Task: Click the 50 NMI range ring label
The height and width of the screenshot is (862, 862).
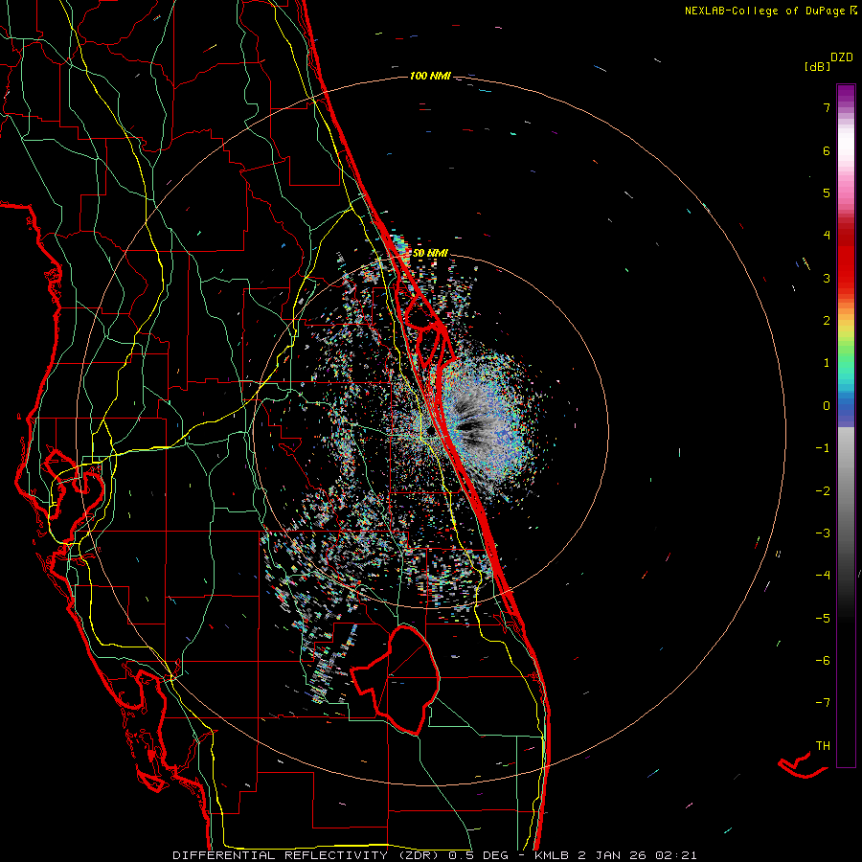Action: pyautogui.click(x=430, y=253)
